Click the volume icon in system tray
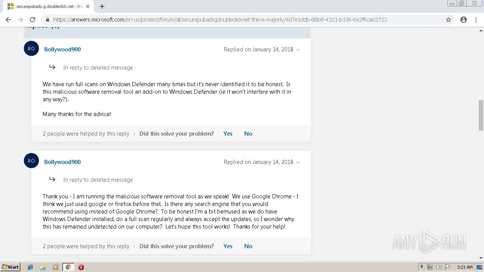484x272 pixels. 439,267
